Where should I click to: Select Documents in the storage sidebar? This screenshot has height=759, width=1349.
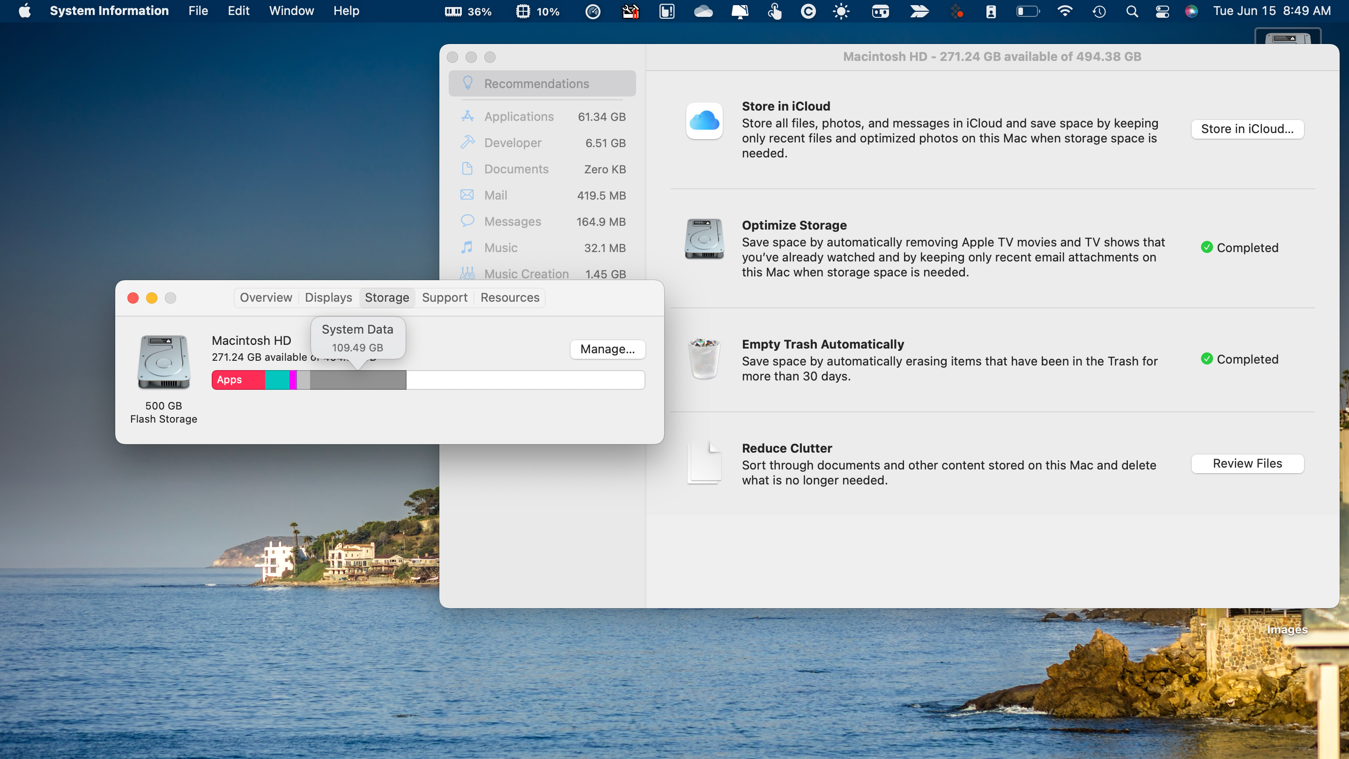pyautogui.click(x=542, y=169)
